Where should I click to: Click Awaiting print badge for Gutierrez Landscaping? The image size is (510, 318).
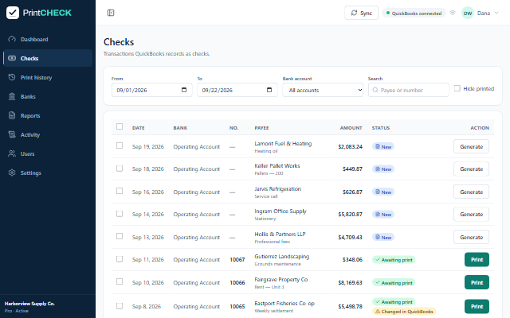click(394, 260)
